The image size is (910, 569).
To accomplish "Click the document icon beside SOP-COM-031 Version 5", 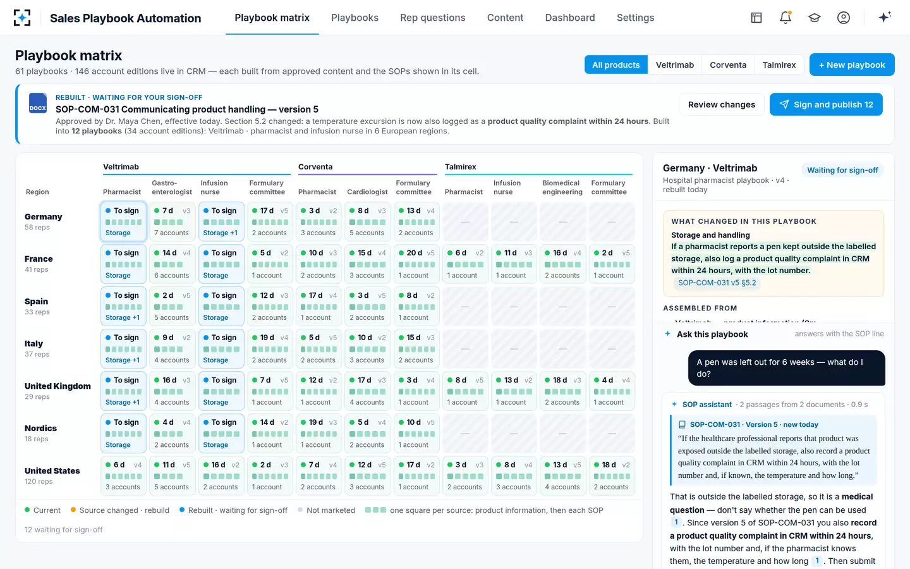I will point(682,425).
